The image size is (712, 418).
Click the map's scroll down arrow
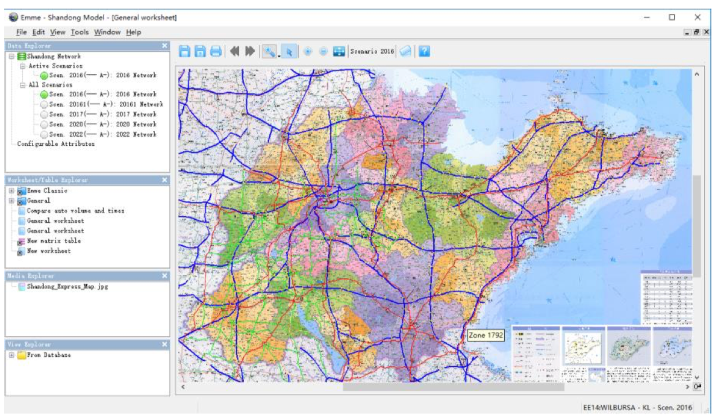pyautogui.click(x=696, y=377)
